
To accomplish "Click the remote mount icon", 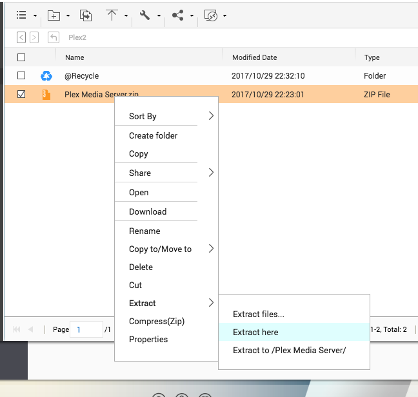I will pyautogui.click(x=211, y=15).
